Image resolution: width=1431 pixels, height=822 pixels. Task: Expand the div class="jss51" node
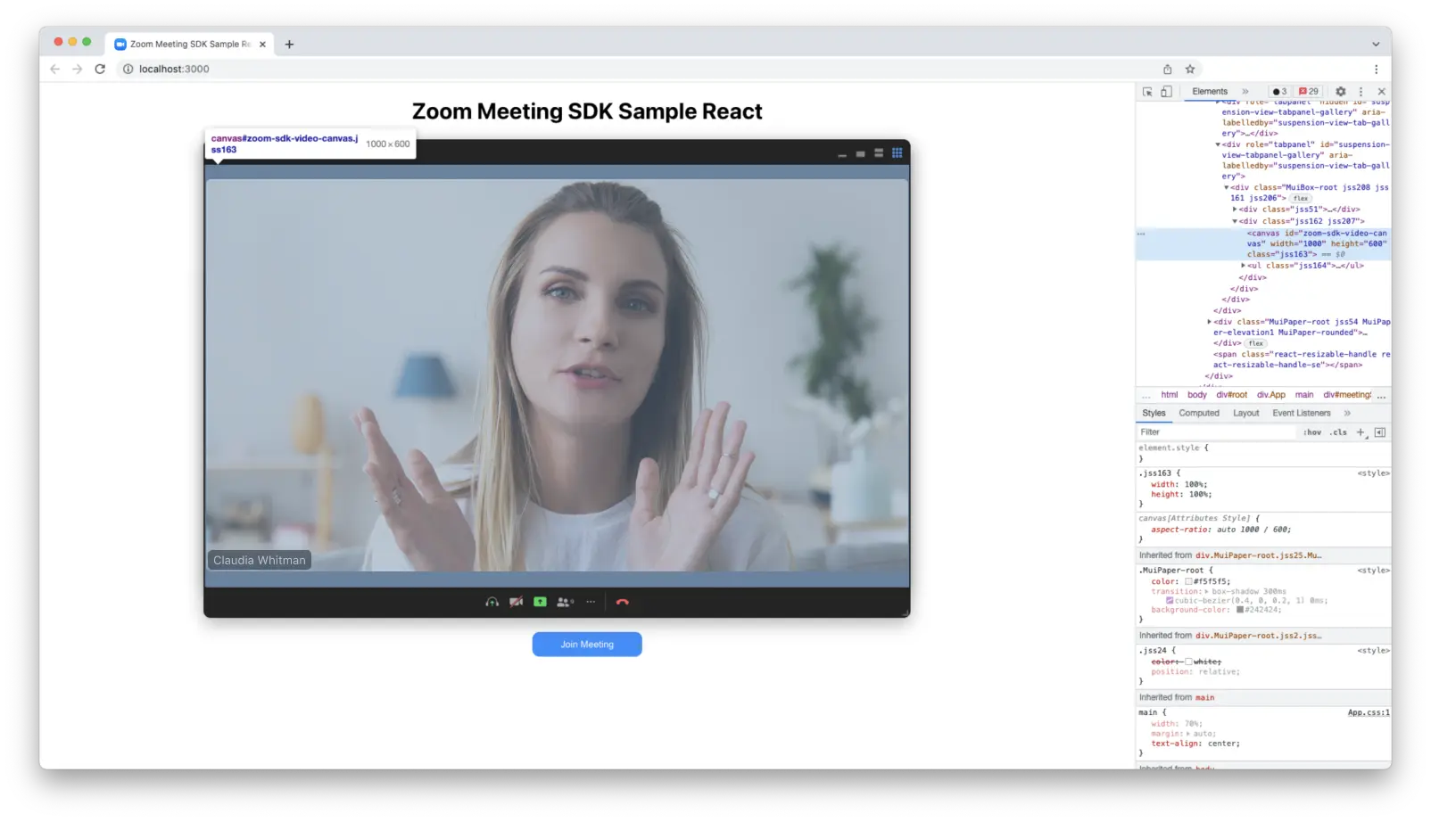coord(1236,210)
